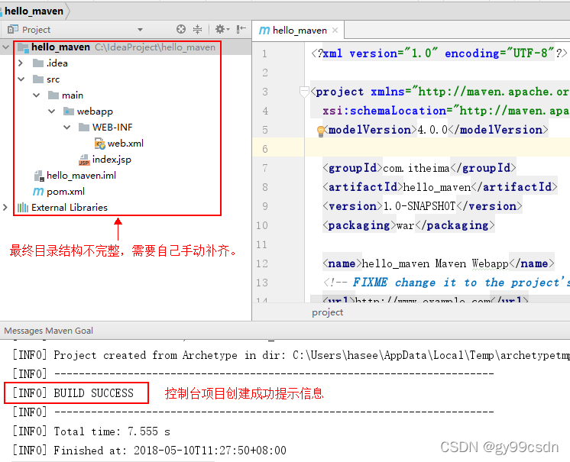Click the Project view icon
The width and height of the screenshot is (570, 462).
[13, 29]
